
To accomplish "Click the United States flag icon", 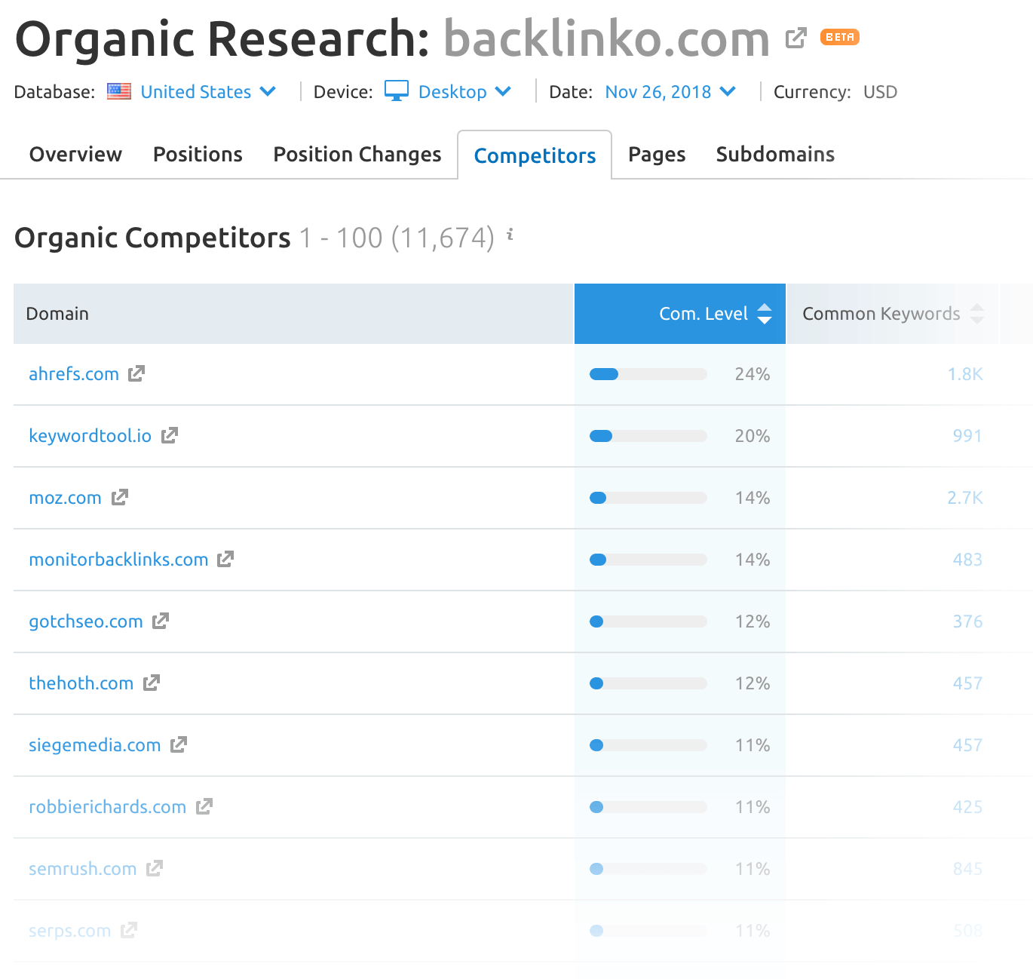I will 119,91.
